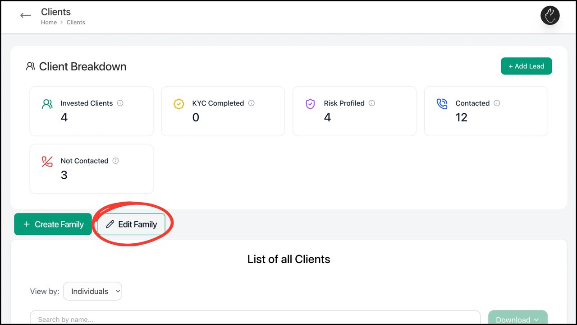Show info tooltip for KYC Completed
Image resolution: width=577 pixels, height=325 pixels.
click(x=252, y=103)
